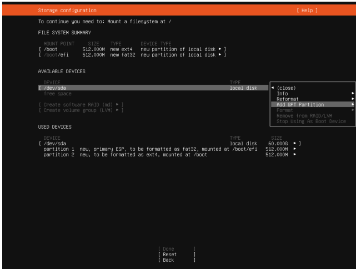
Task: Choose Add GPT Partition menu entry
Action: [300, 104]
